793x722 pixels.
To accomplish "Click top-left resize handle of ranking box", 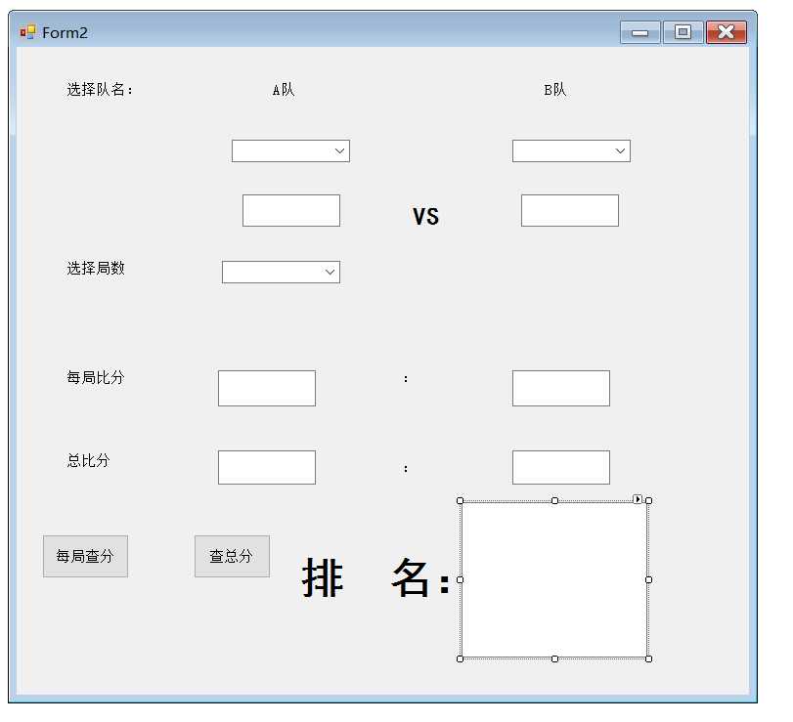I will (x=461, y=501).
